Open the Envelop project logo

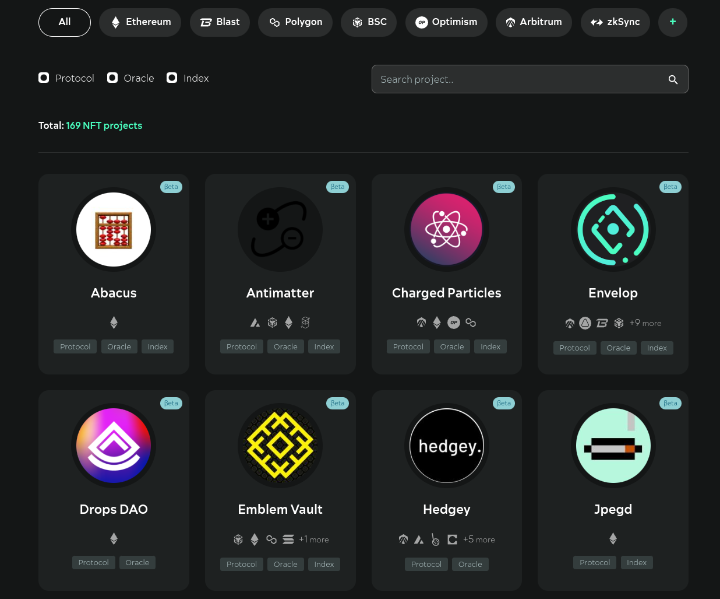click(x=613, y=229)
